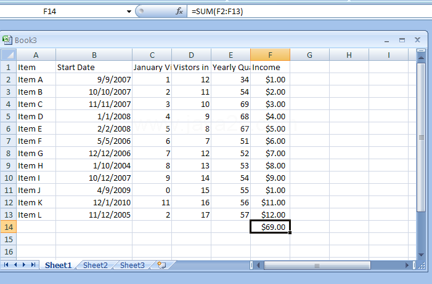Screen dimensions: 432x284
Task: Click cell containing 'Item D'
Action: (36, 116)
